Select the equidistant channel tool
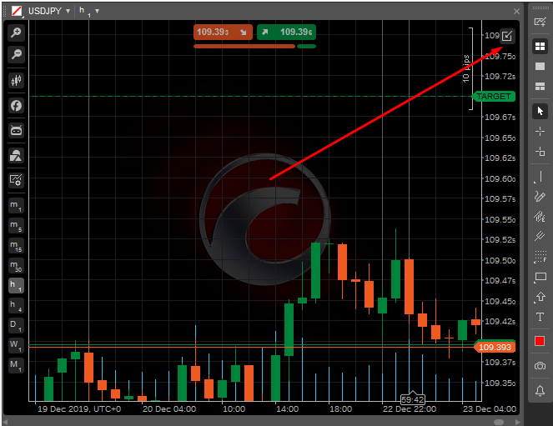The width and height of the screenshot is (553, 426). pyautogui.click(x=540, y=217)
